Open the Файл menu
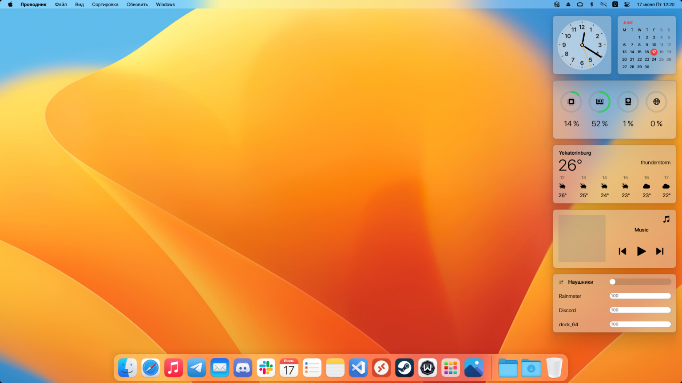Viewport: 682px width, 383px height. (61, 4)
